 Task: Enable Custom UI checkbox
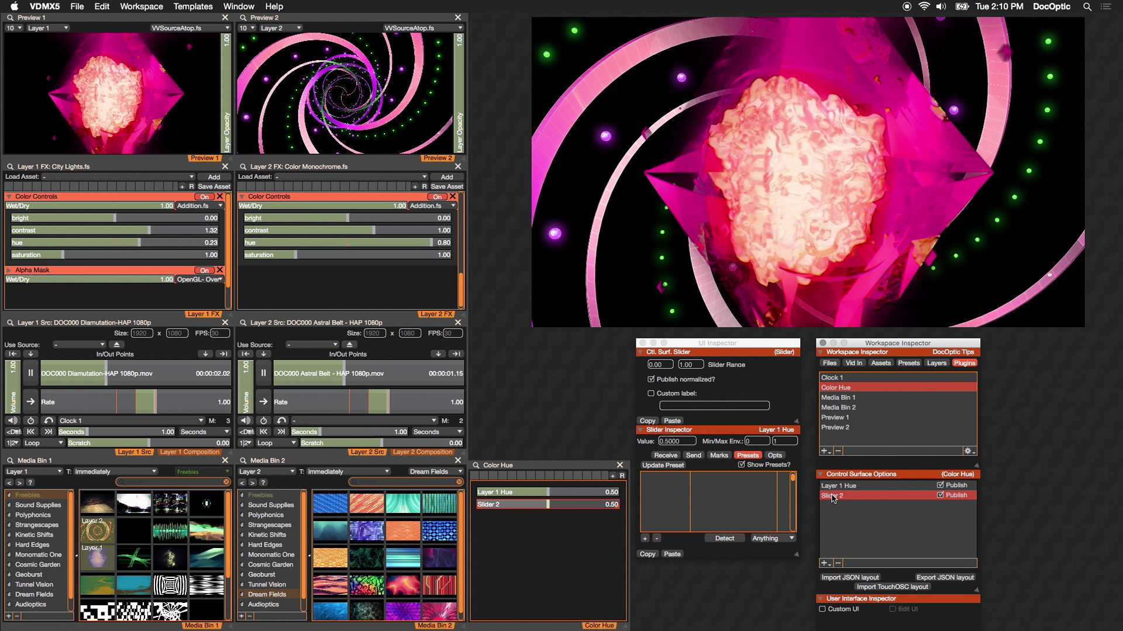[822, 609]
